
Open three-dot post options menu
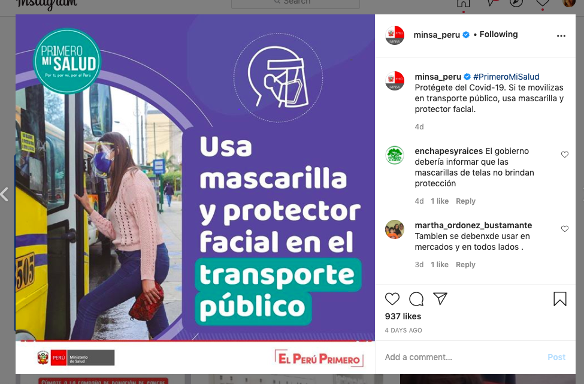tap(561, 36)
